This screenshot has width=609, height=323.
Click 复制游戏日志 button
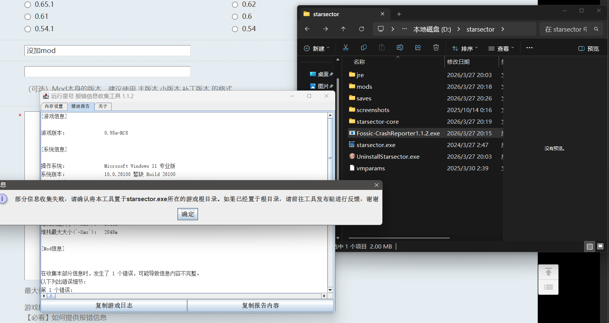[114, 306]
